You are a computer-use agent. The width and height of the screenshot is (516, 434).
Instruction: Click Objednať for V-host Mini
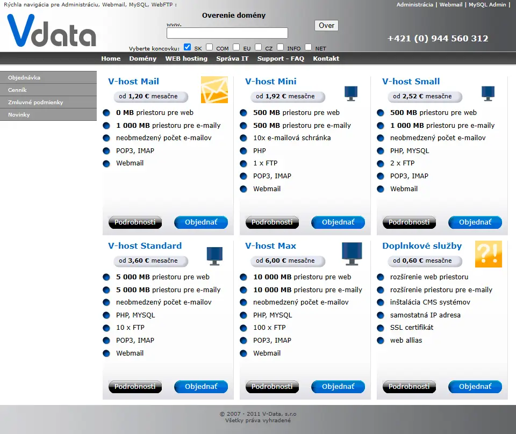click(338, 222)
